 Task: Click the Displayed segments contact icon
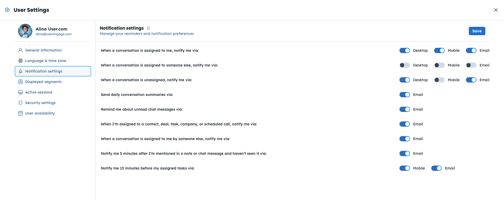(x=20, y=82)
